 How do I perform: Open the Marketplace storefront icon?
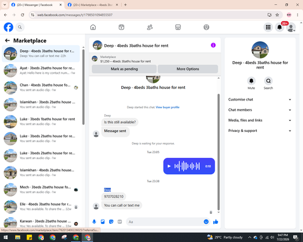(x=178, y=27)
